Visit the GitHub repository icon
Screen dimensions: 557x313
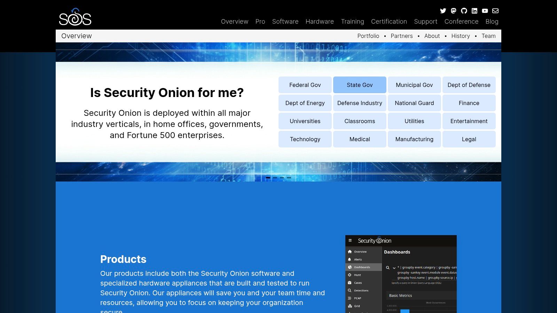tap(464, 11)
